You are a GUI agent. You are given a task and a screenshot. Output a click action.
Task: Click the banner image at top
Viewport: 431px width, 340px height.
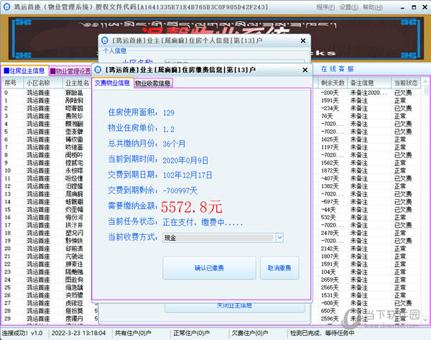[x=215, y=38]
